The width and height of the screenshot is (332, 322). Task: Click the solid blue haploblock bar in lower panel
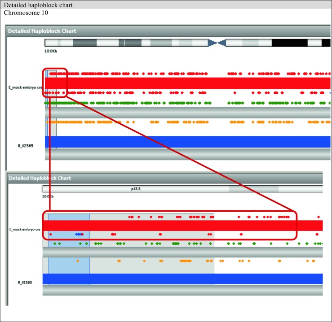pos(189,278)
